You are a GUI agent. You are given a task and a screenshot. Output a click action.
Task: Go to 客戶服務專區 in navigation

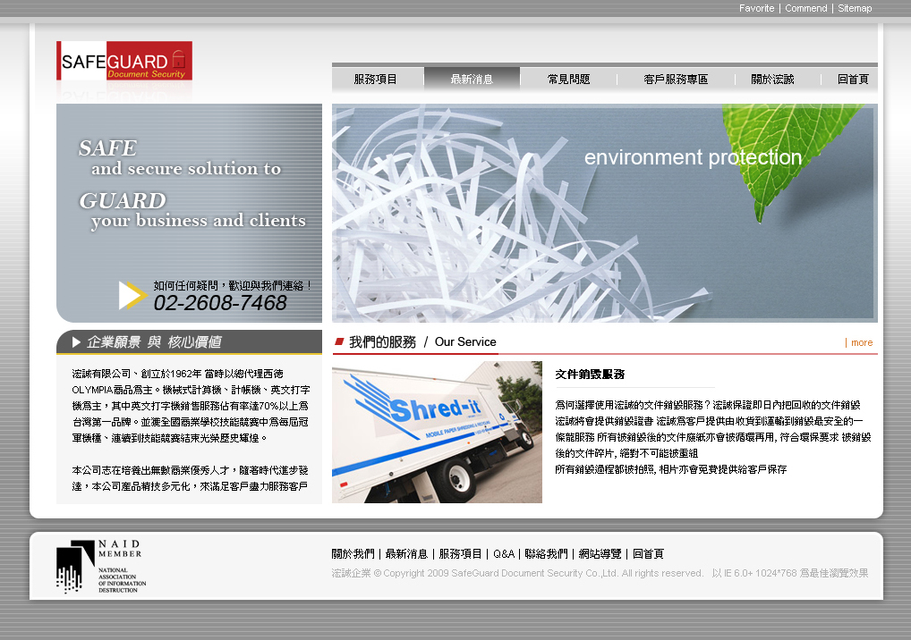tap(676, 80)
